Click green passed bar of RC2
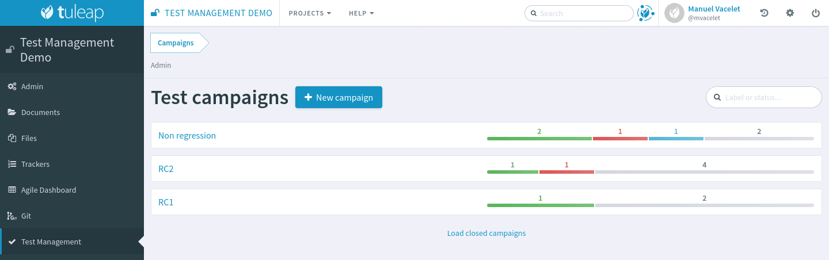This screenshot has width=829, height=260. 512,172
